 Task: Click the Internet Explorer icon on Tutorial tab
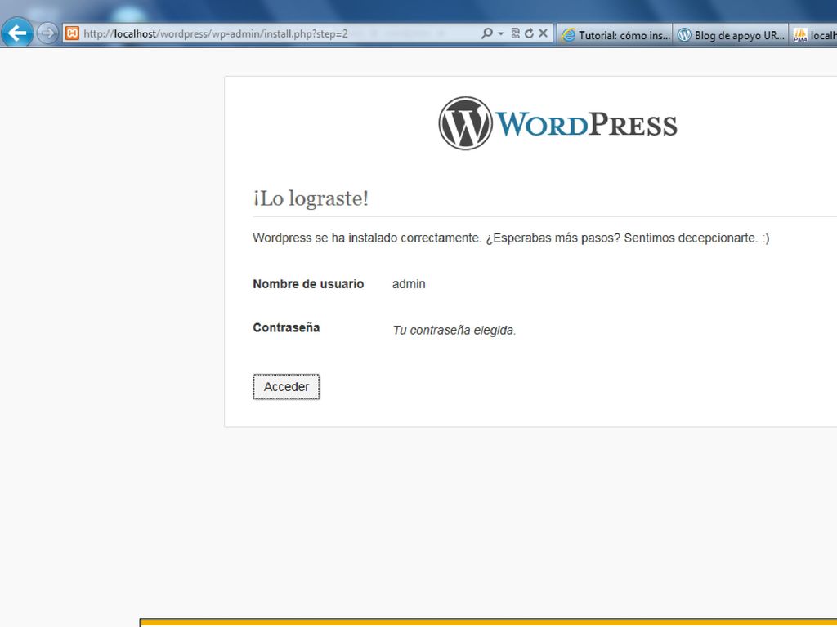[x=569, y=35]
